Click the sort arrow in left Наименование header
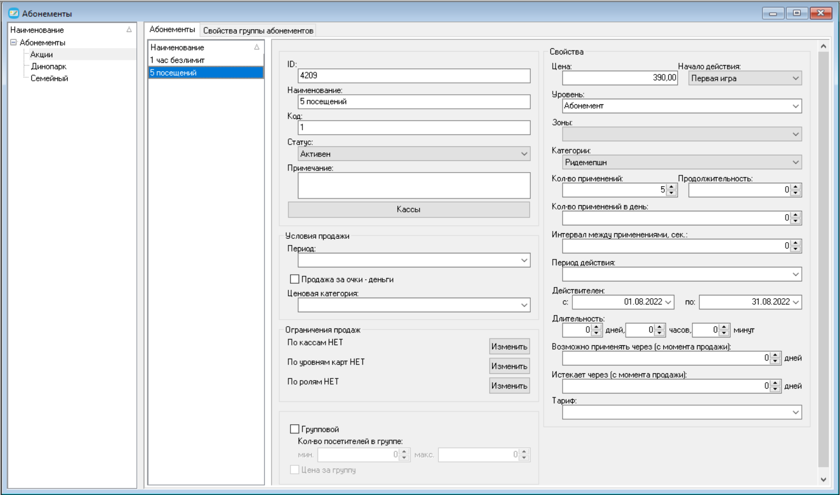 pyautogui.click(x=129, y=30)
